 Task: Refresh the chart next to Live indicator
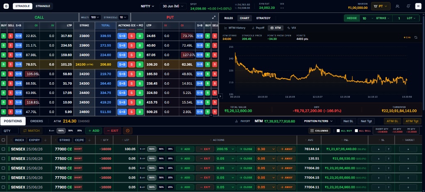coord(416,37)
